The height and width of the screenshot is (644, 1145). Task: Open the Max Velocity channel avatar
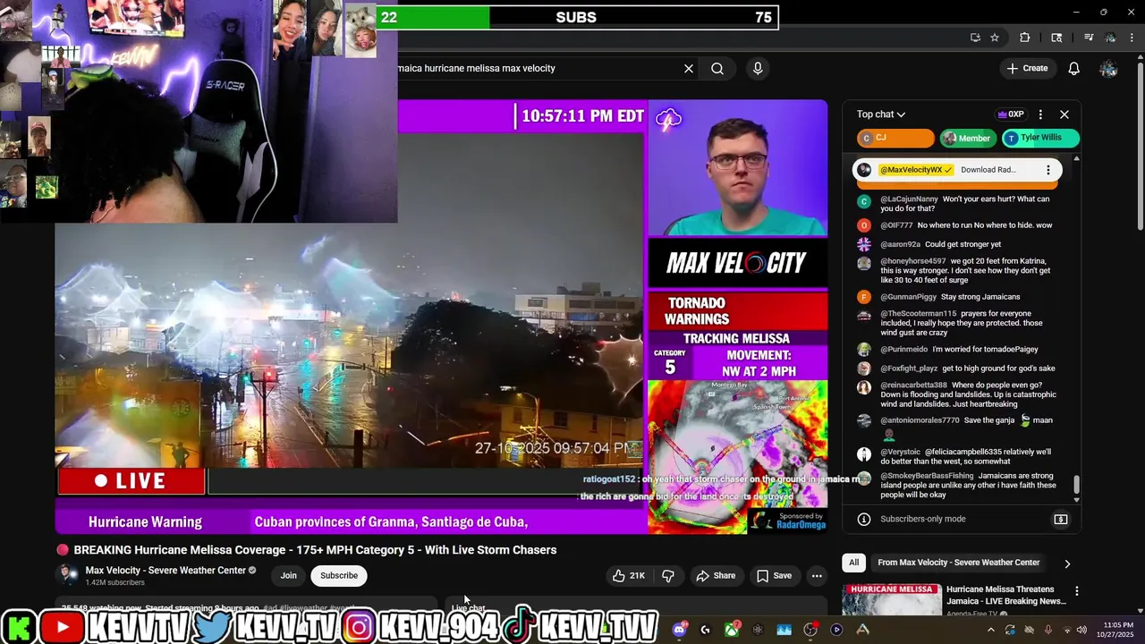coord(67,576)
